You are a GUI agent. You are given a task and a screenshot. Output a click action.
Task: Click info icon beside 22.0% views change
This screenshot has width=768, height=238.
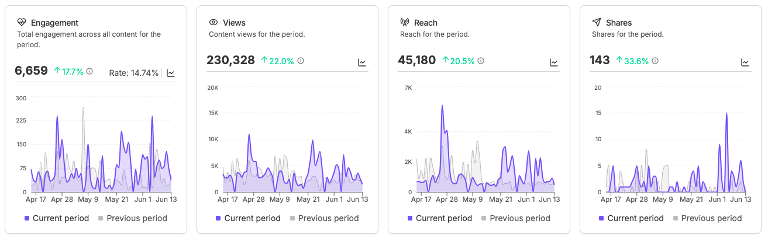click(x=301, y=61)
